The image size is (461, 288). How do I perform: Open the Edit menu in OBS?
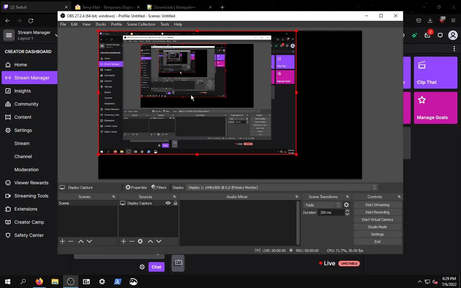coord(74,24)
